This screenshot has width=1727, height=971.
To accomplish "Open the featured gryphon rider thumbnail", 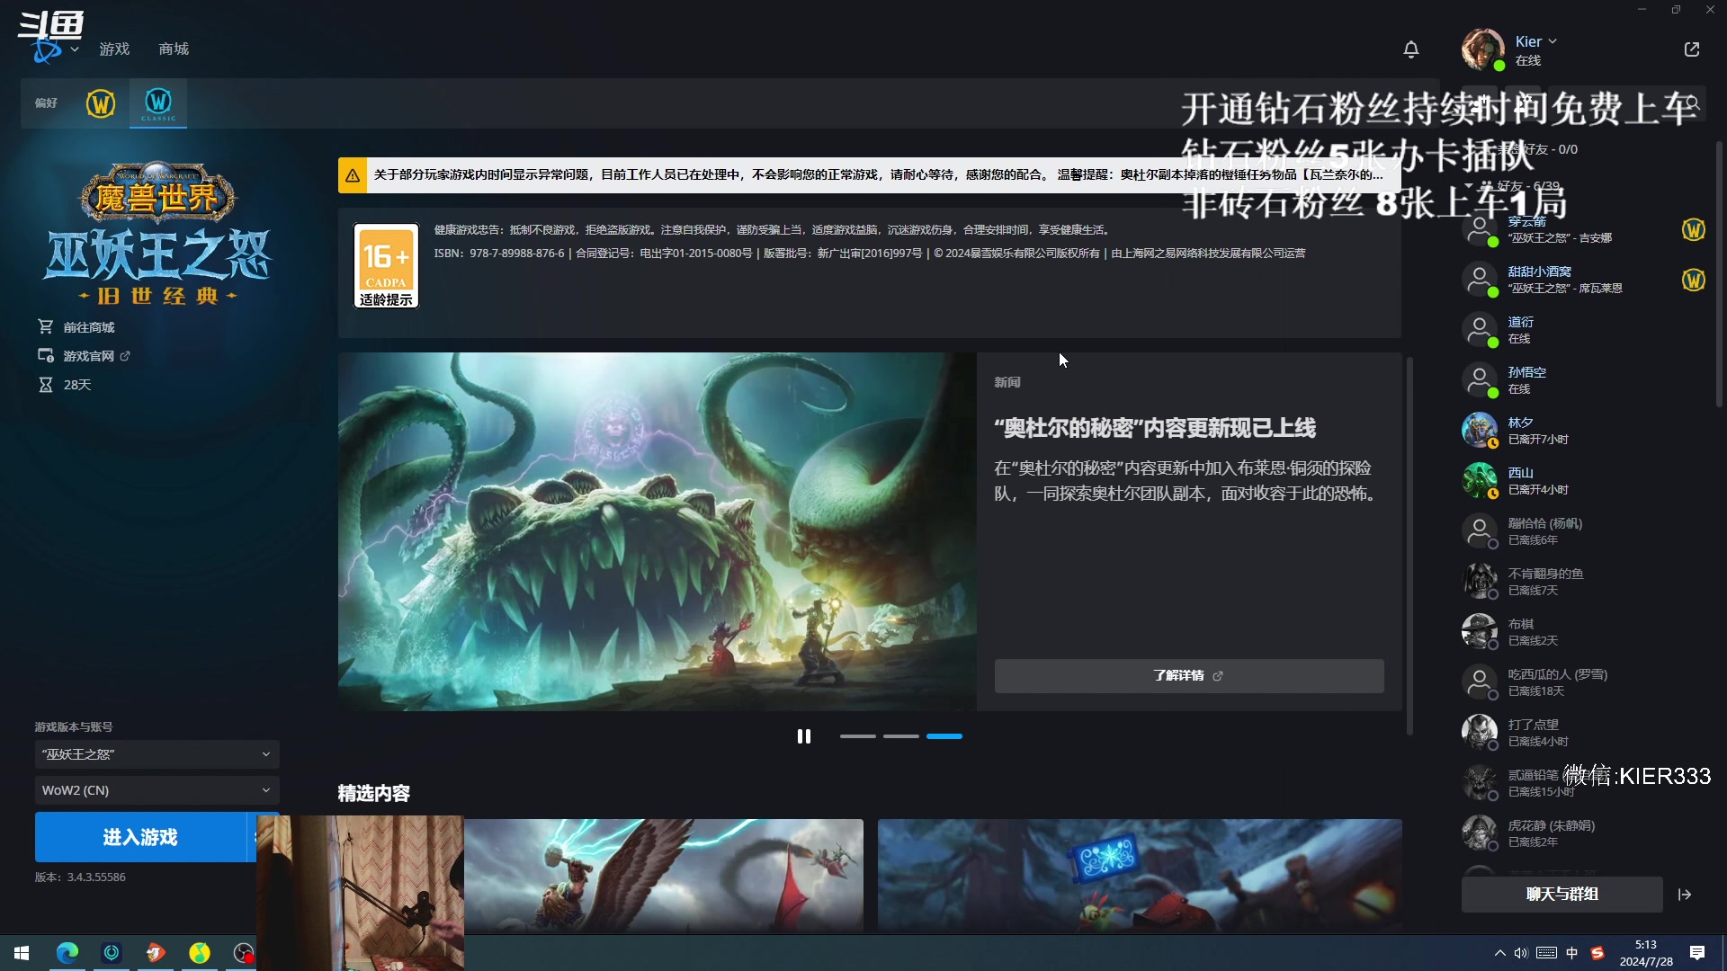I will click(x=664, y=874).
